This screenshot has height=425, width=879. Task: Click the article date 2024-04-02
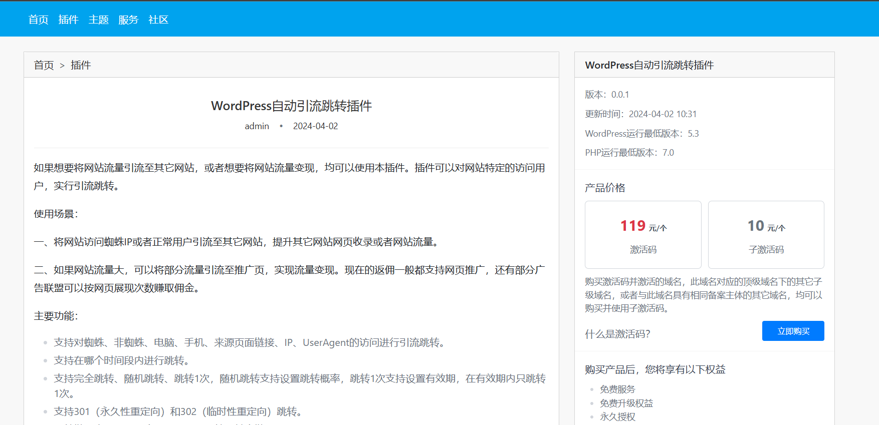coord(315,126)
